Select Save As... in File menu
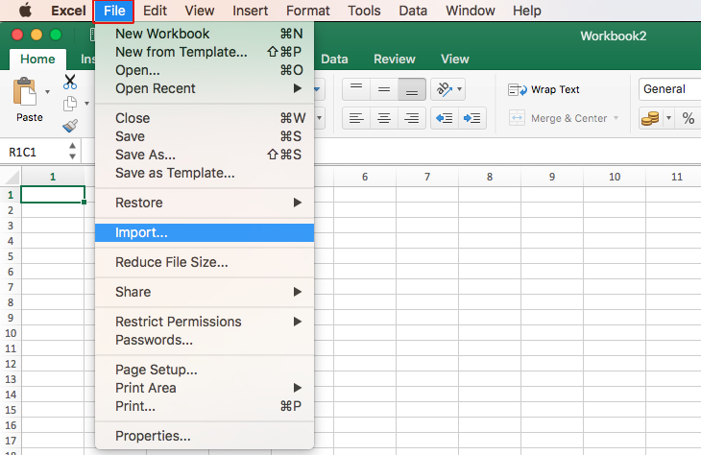The height and width of the screenshot is (455, 701). click(205, 155)
